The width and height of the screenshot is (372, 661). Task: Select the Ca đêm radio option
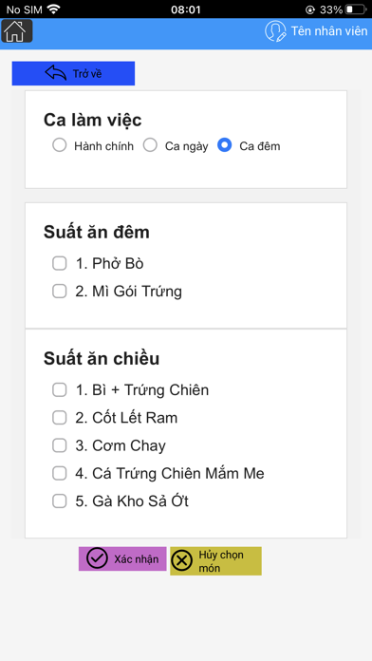coord(225,145)
